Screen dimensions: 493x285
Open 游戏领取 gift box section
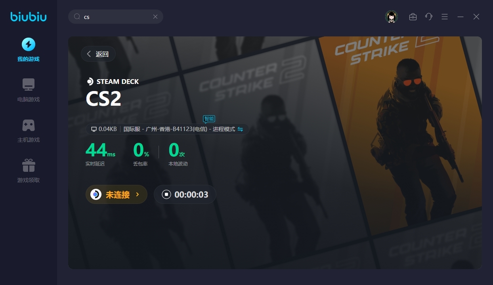pyautogui.click(x=29, y=165)
